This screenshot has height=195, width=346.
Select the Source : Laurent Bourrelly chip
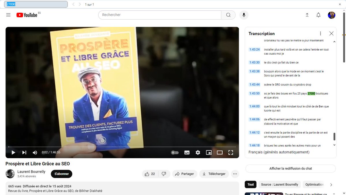click(x=279, y=185)
